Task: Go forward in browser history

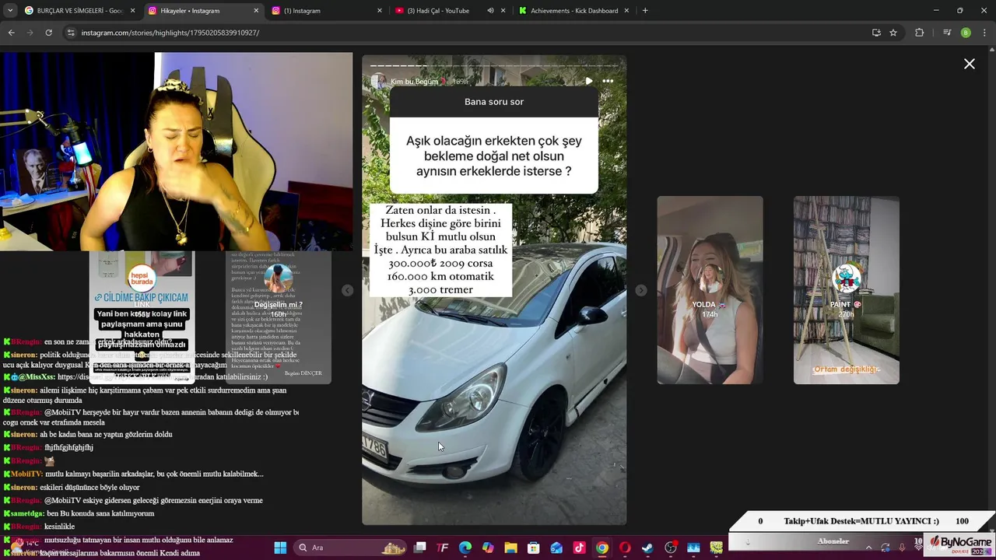Action: pos(30,33)
